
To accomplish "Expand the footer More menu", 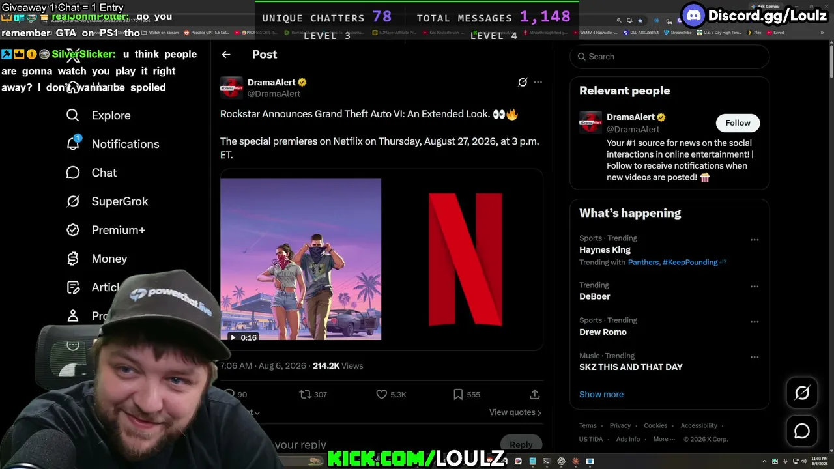I will coord(664,439).
